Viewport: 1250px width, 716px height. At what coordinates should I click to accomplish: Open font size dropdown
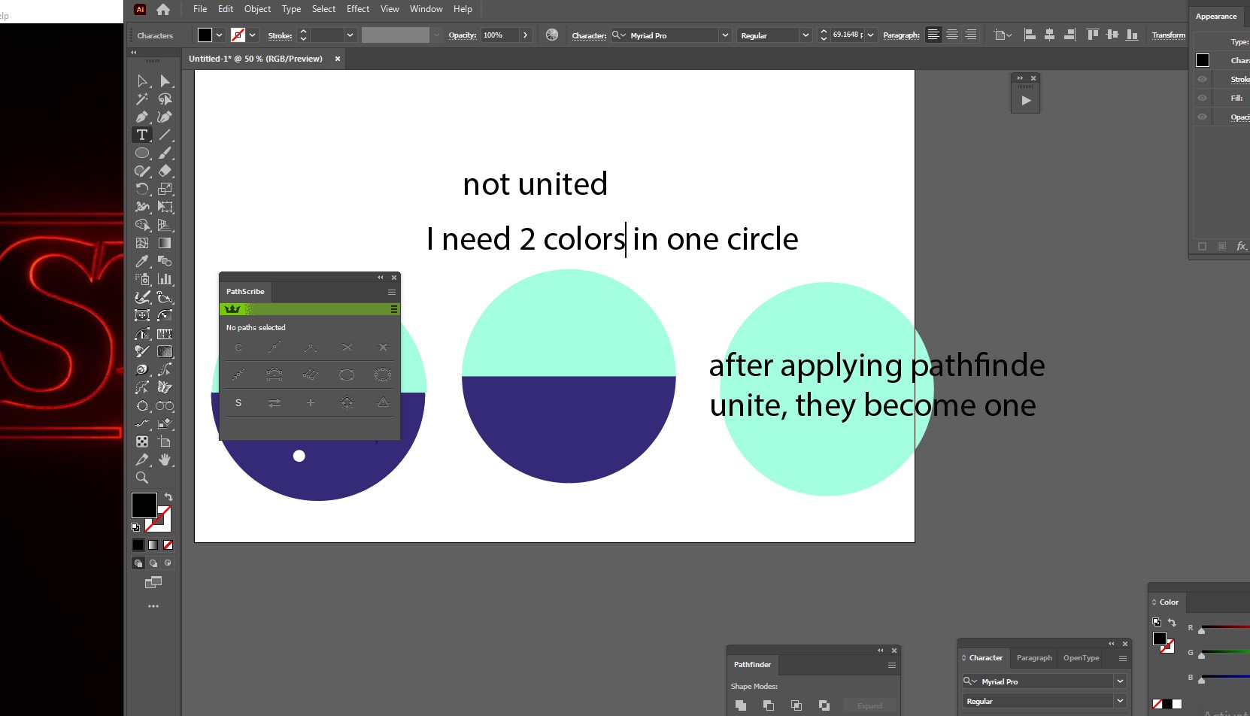click(871, 35)
